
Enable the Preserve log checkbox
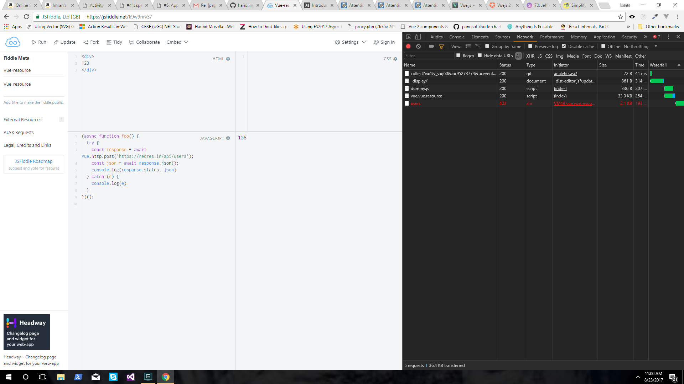[x=530, y=46]
